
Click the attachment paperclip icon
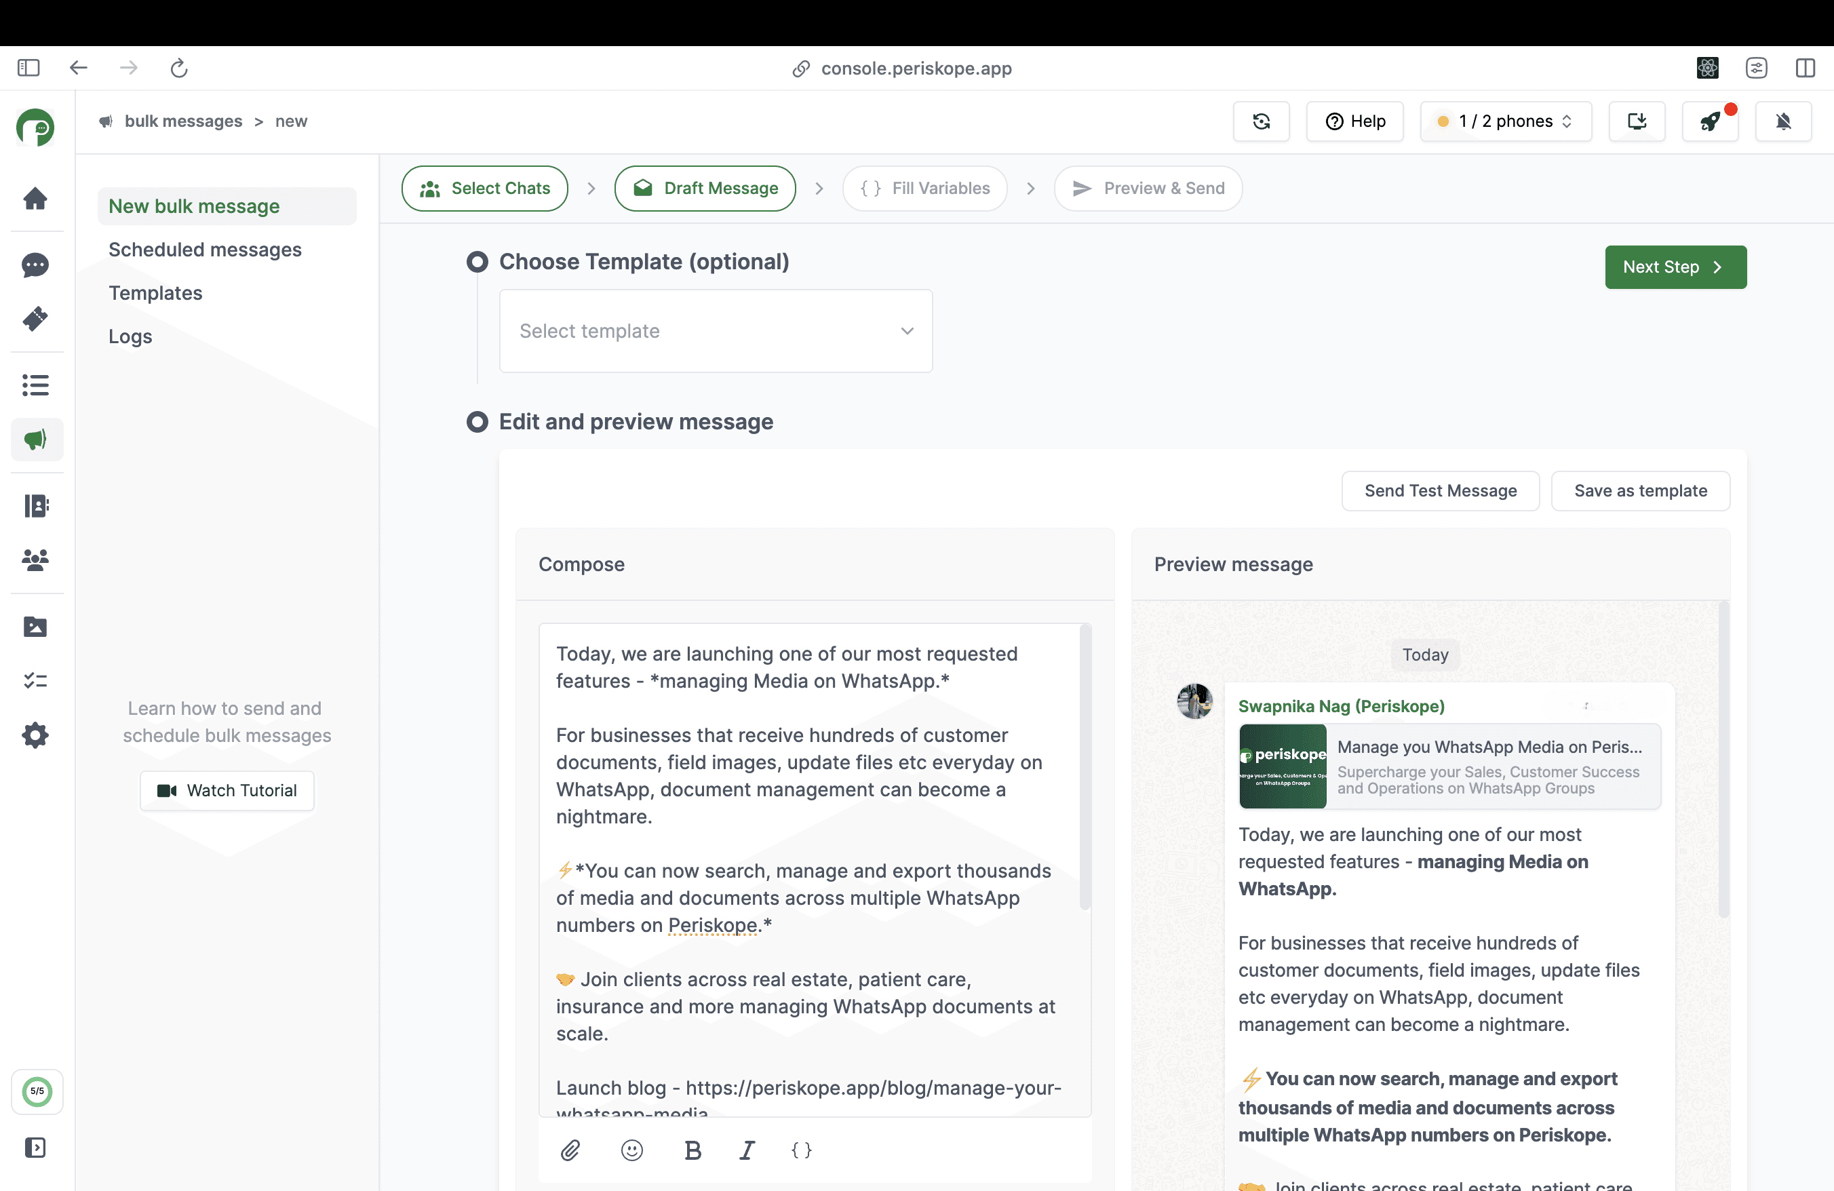click(570, 1150)
